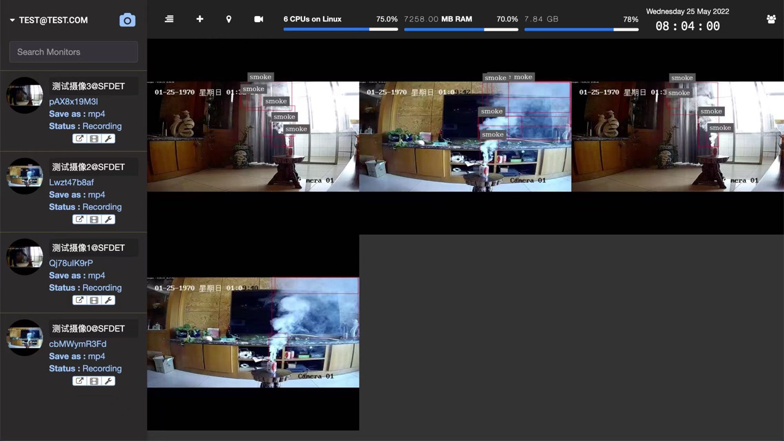The height and width of the screenshot is (441, 784).
Task: Click monitor ID cbMWymR3Fd
Action: pyautogui.click(x=78, y=344)
